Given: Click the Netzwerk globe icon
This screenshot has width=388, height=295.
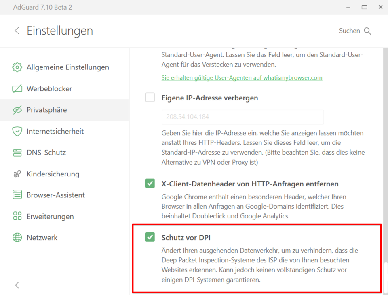Looking at the screenshot, I should point(17,237).
